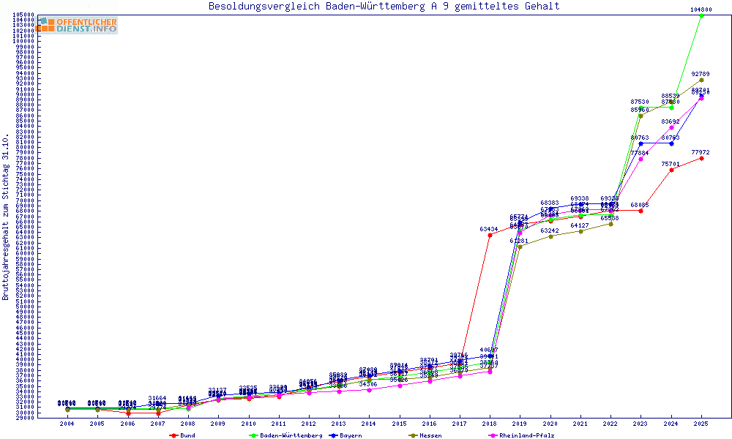
Task: Click the Hessen 92789 data point
Action: pos(701,80)
